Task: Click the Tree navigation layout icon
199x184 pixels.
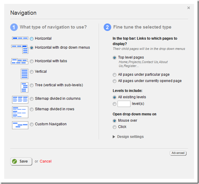Action: pyautogui.click(x=24, y=87)
